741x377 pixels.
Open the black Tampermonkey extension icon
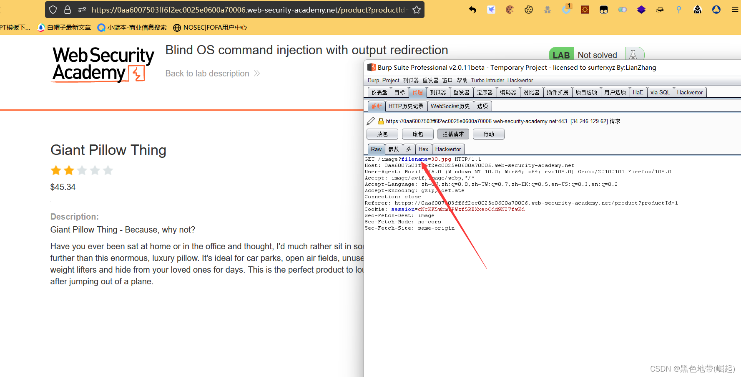[x=604, y=10]
